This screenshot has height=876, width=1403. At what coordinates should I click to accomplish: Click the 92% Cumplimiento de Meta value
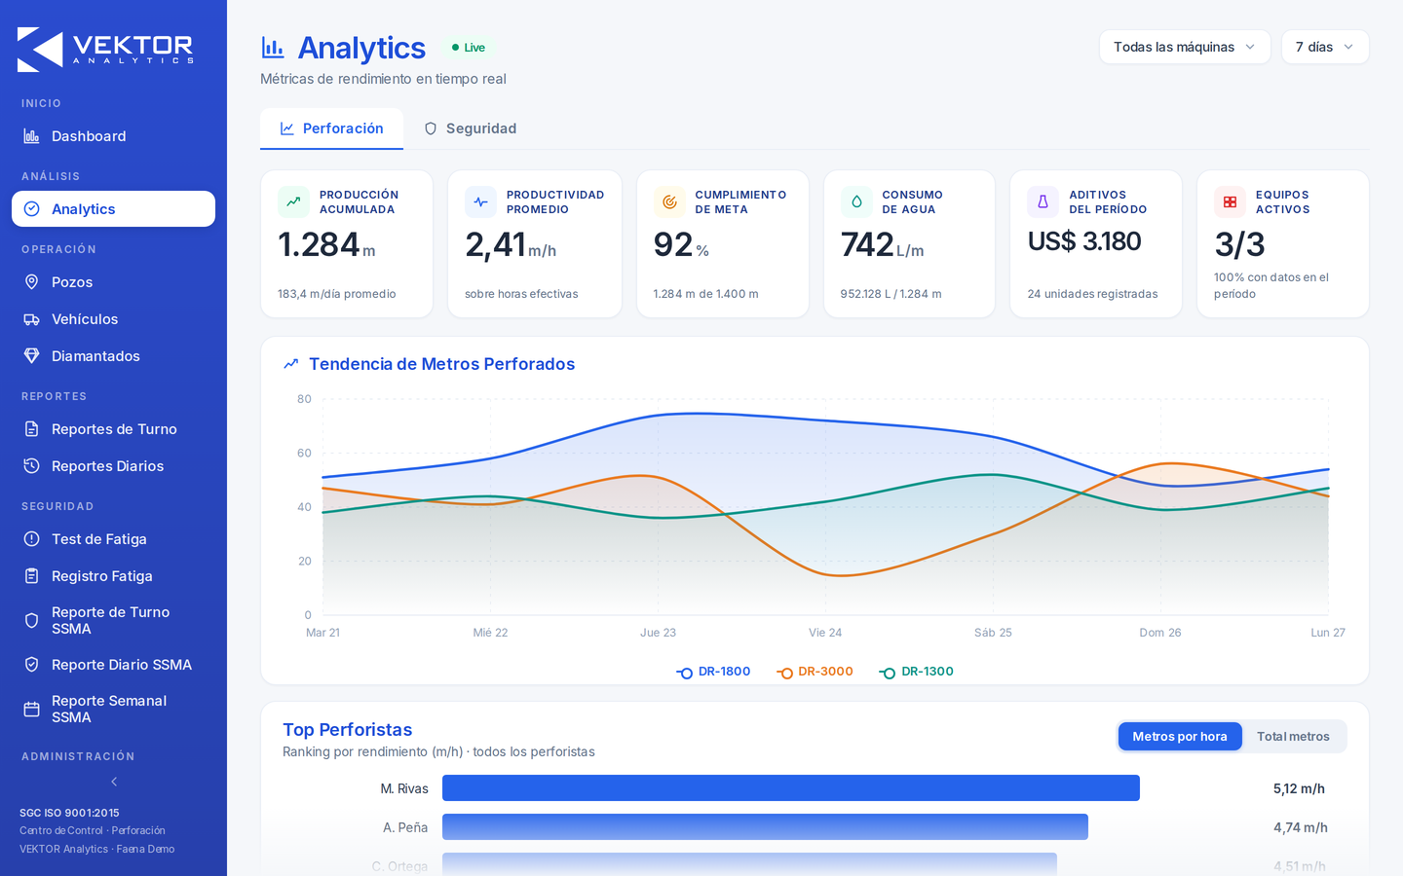coord(681,245)
